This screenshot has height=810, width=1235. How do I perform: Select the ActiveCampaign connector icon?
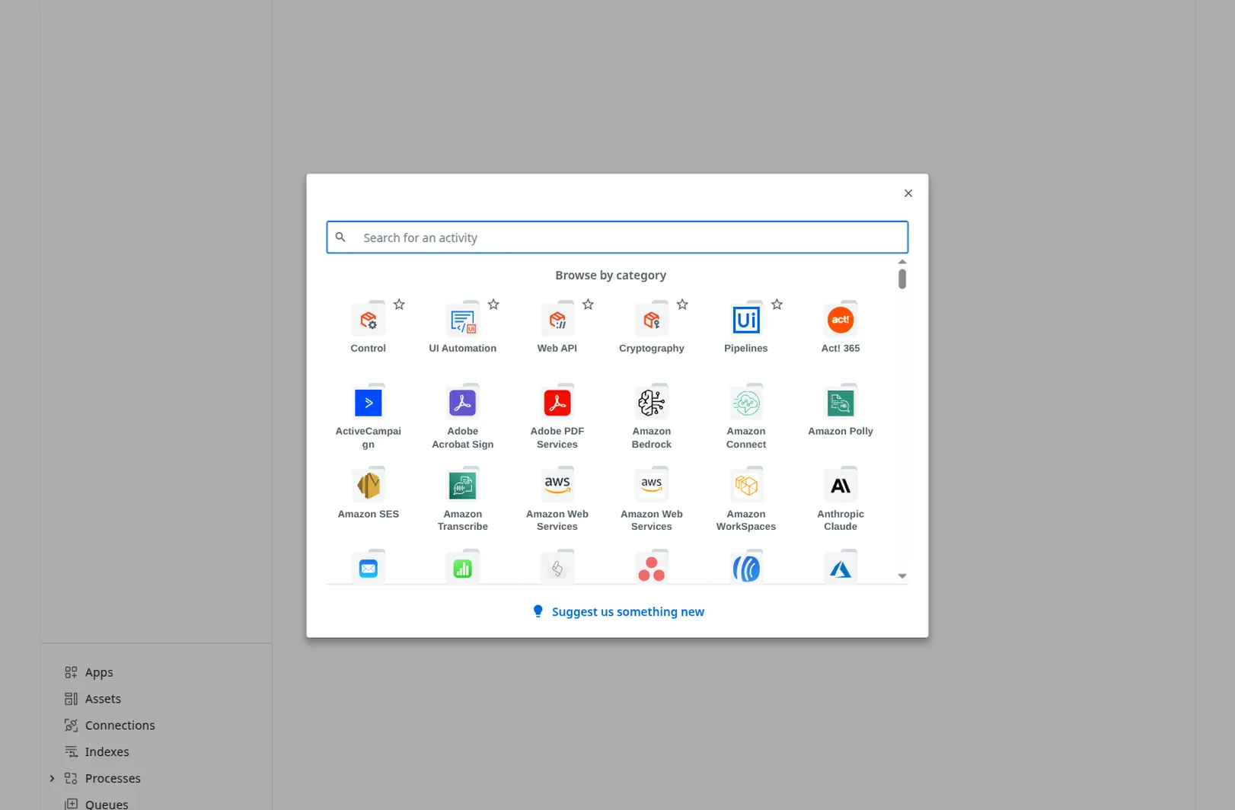tap(368, 403)
